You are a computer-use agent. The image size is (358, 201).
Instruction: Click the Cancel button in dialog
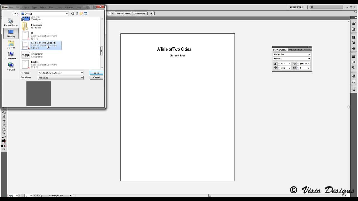coord(96,78)
